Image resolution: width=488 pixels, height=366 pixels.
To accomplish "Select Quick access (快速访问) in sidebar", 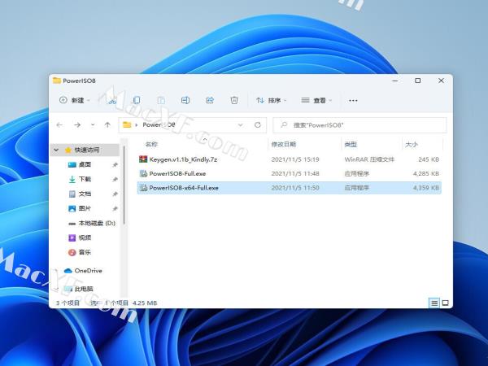I will (x=86, y=150).
